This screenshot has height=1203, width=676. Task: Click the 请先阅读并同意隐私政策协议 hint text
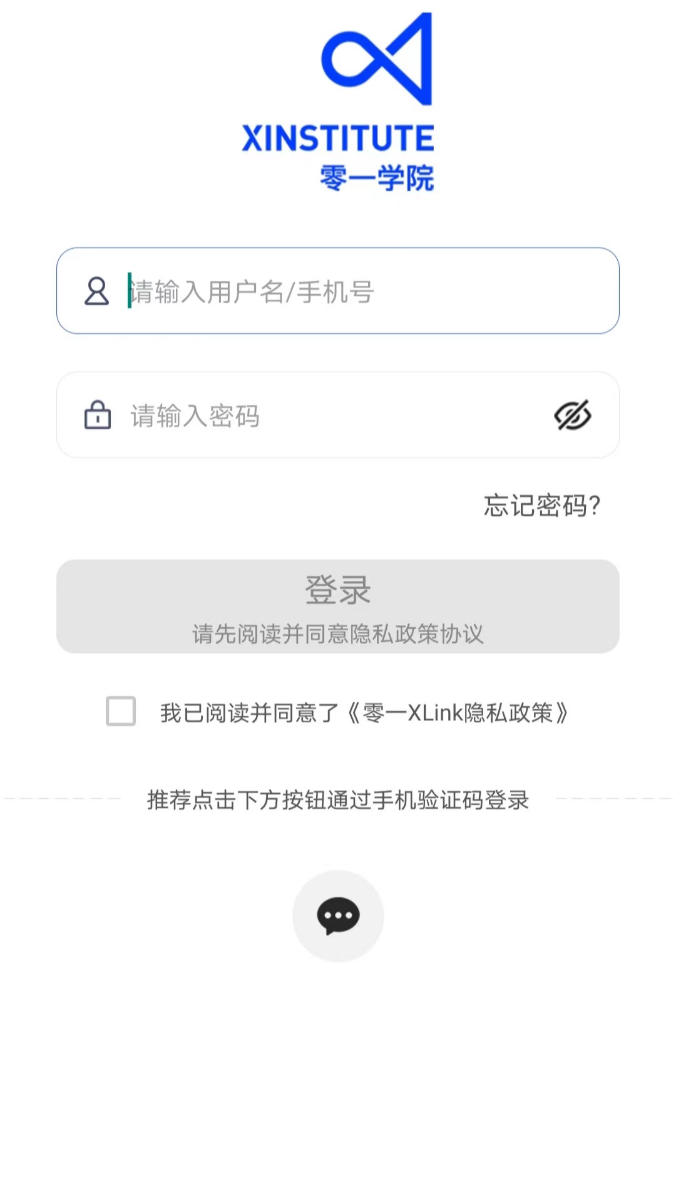pyautogui.click(x=338, y=634)
